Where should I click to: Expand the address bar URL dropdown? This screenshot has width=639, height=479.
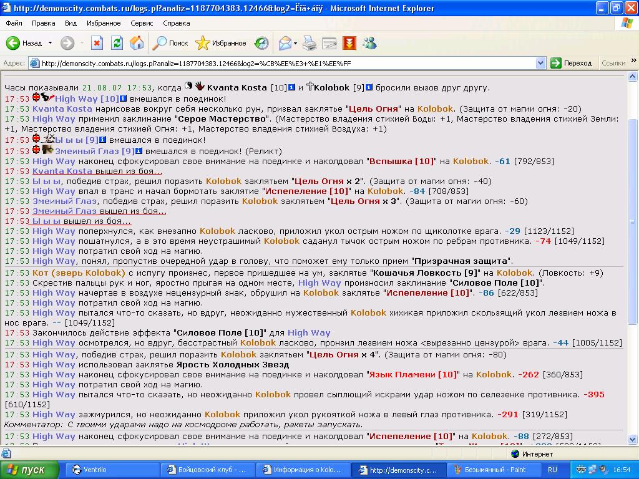click(x=541, y=63)
